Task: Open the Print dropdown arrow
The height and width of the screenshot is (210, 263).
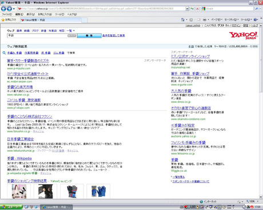Action: [x=208, y=19]
